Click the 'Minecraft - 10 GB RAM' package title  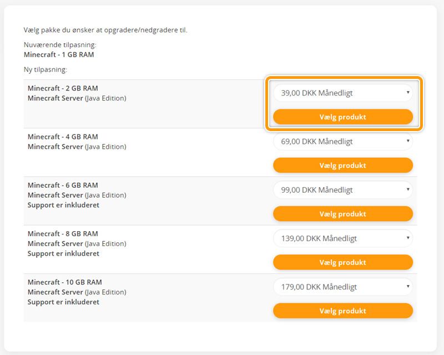[x=65, y=282]
